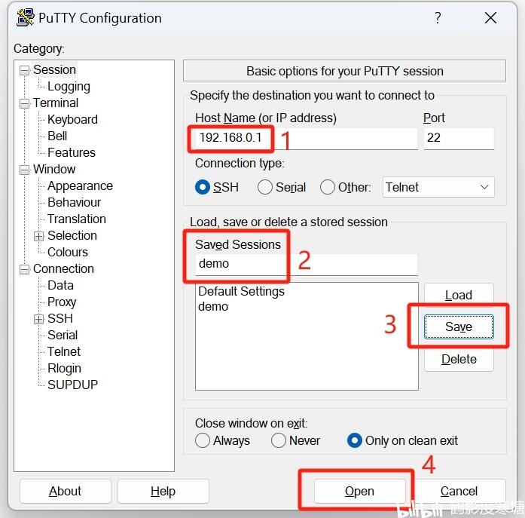Select the Serial connection type
The height and width of the screenshot is (518, 525).
pos(265,187)
